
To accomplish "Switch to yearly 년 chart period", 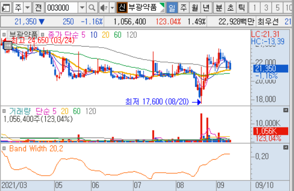I will coord(206,8).
